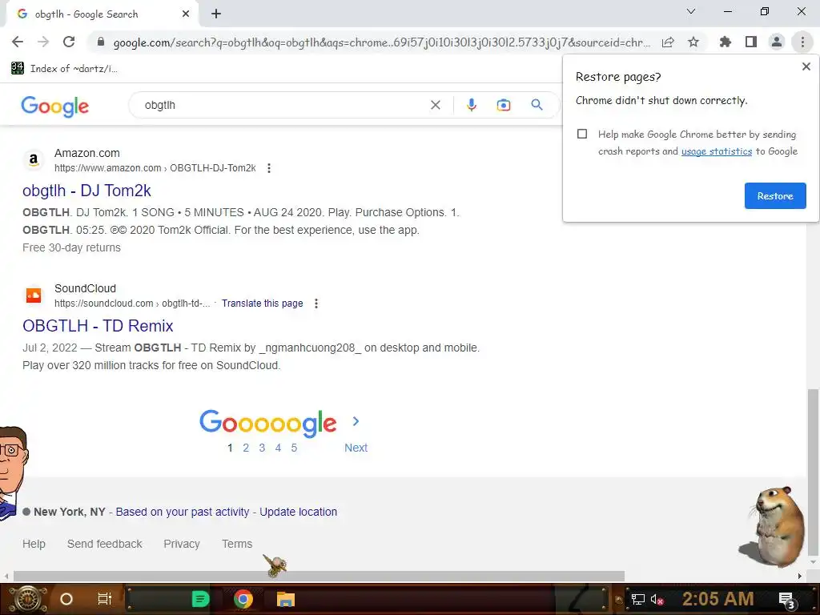Clear the search box text
The image size is (820, 615).
point(435,105)
